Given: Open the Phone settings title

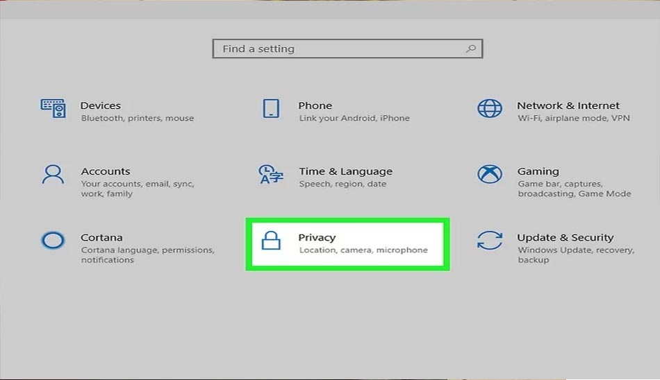Looking at the screenshot, I should [315, 105].
